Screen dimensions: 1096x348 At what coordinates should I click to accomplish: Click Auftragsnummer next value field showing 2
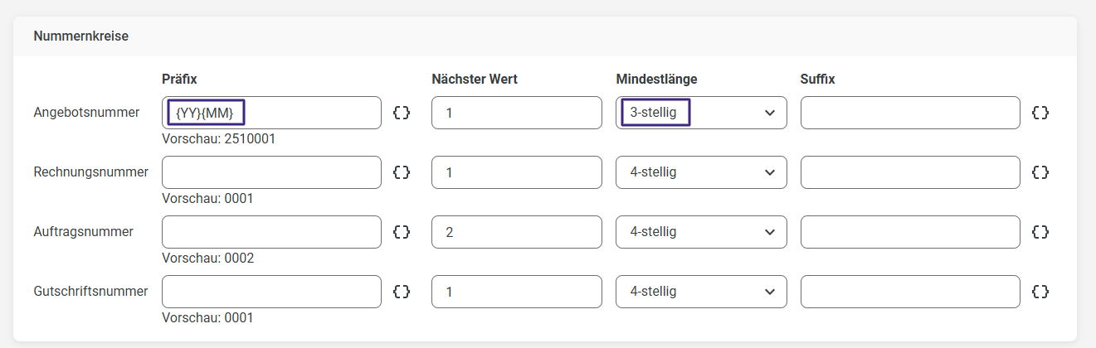(x=516, y=232)
